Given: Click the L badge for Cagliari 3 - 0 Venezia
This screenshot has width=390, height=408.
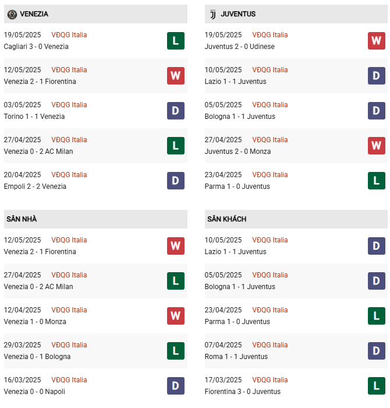Looking at the screenshot, I should pos(176,41).
